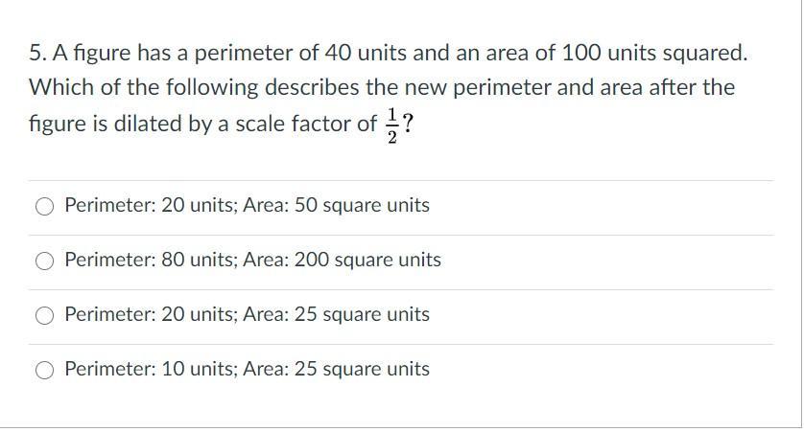Mark the Perimeter: 10 units radio option
This screenshot has width=804, height=432.
tap(44, 370)
